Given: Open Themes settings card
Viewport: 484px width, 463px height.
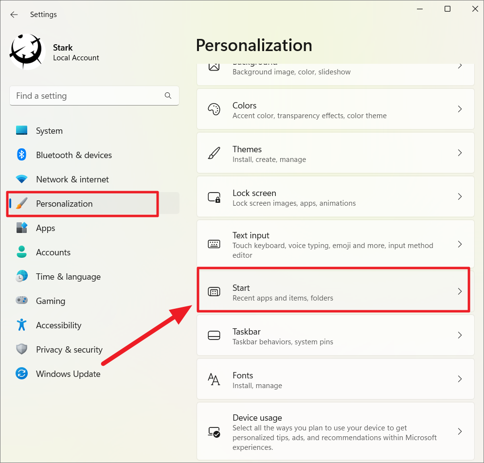Looking at the screenshot, I should [x=336, y=153].
